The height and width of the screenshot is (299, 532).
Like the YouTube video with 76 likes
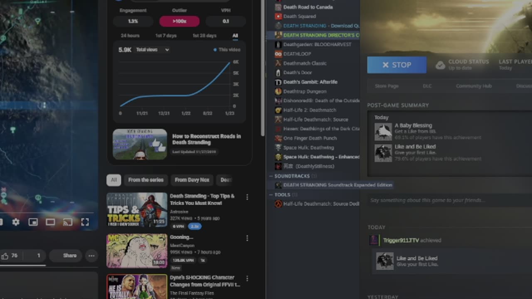(9, 256)
